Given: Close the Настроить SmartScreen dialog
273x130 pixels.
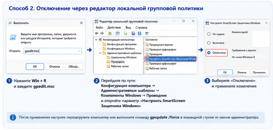Looking at the screenshot, I should coord(266,23).
